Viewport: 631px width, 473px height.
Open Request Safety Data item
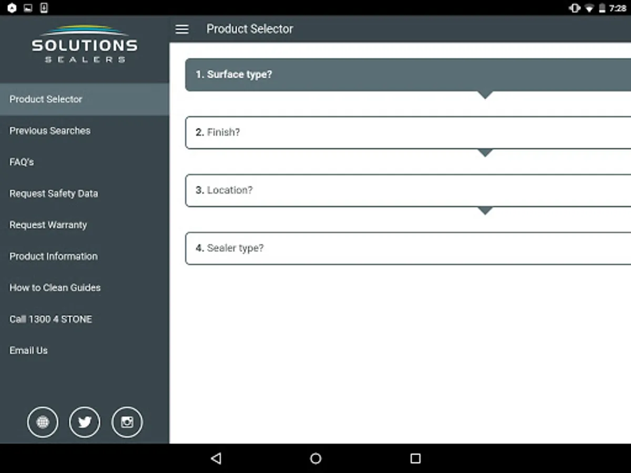click(x=85, y=193)
